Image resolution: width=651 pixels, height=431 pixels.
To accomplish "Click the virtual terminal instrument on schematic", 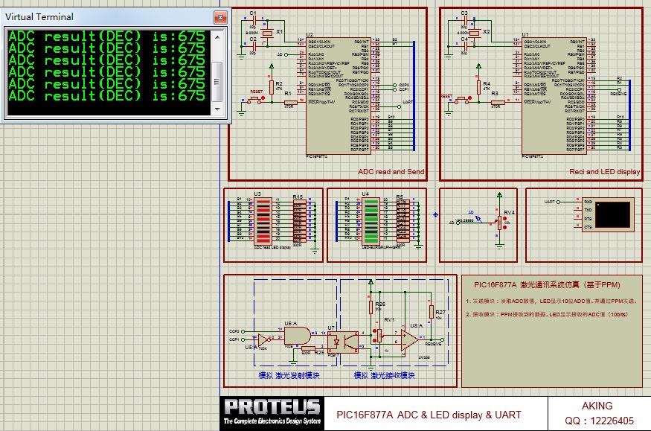I will 608,214.
